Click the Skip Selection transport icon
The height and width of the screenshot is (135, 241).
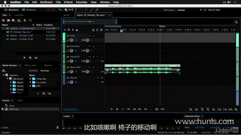(162, 109)
